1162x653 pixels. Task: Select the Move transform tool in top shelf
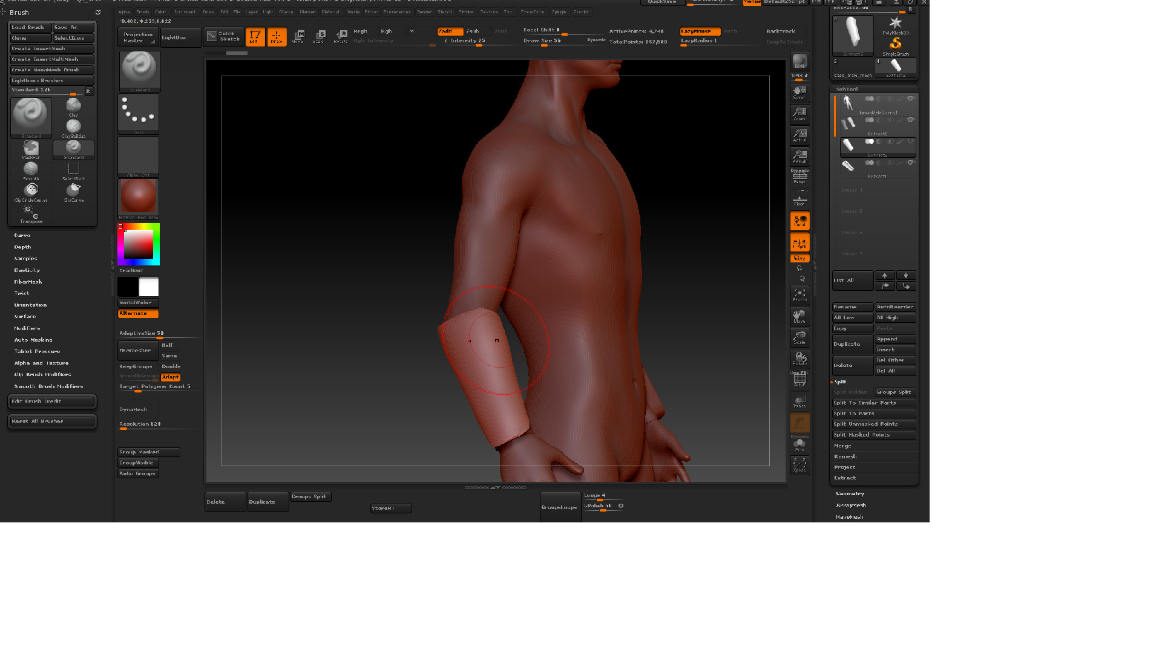click(298, 37)
